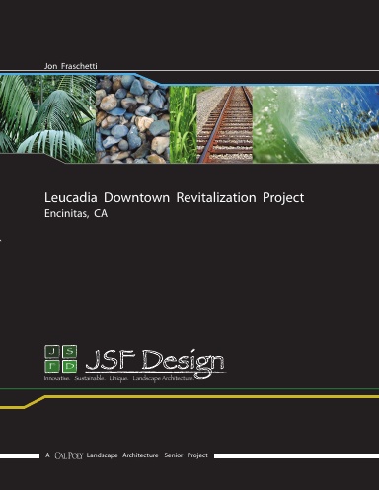
Task: Select the railroad tracks photo
Action: [225, 124]
